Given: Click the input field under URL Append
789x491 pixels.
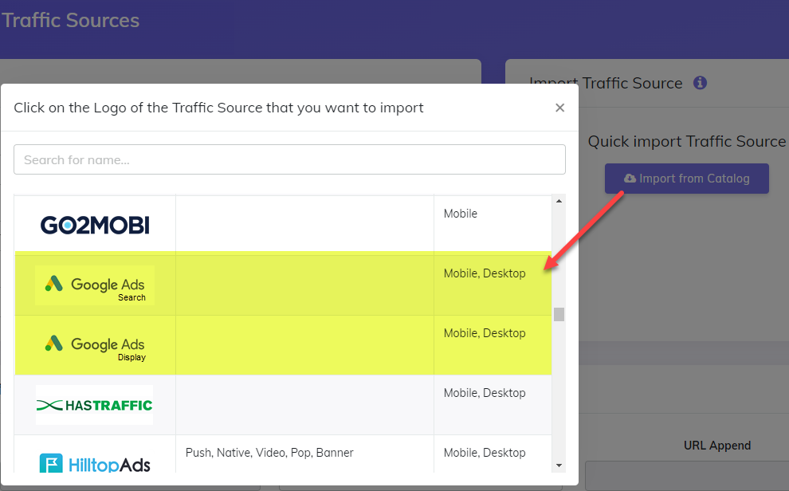Looking at the screenshot, I should [x=687, y=475].
